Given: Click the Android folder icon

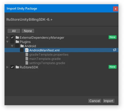Looking at the screenshot, I should 22,46.
